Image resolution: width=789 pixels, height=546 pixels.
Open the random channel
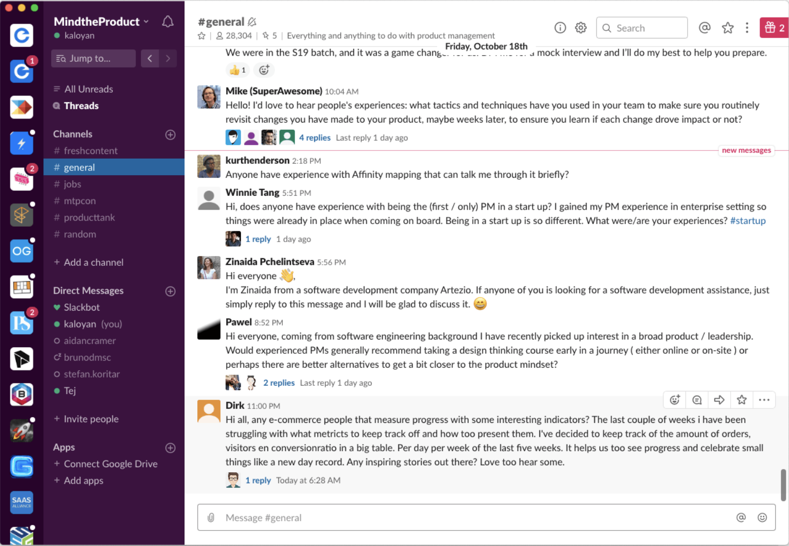[x=114, y=234]
